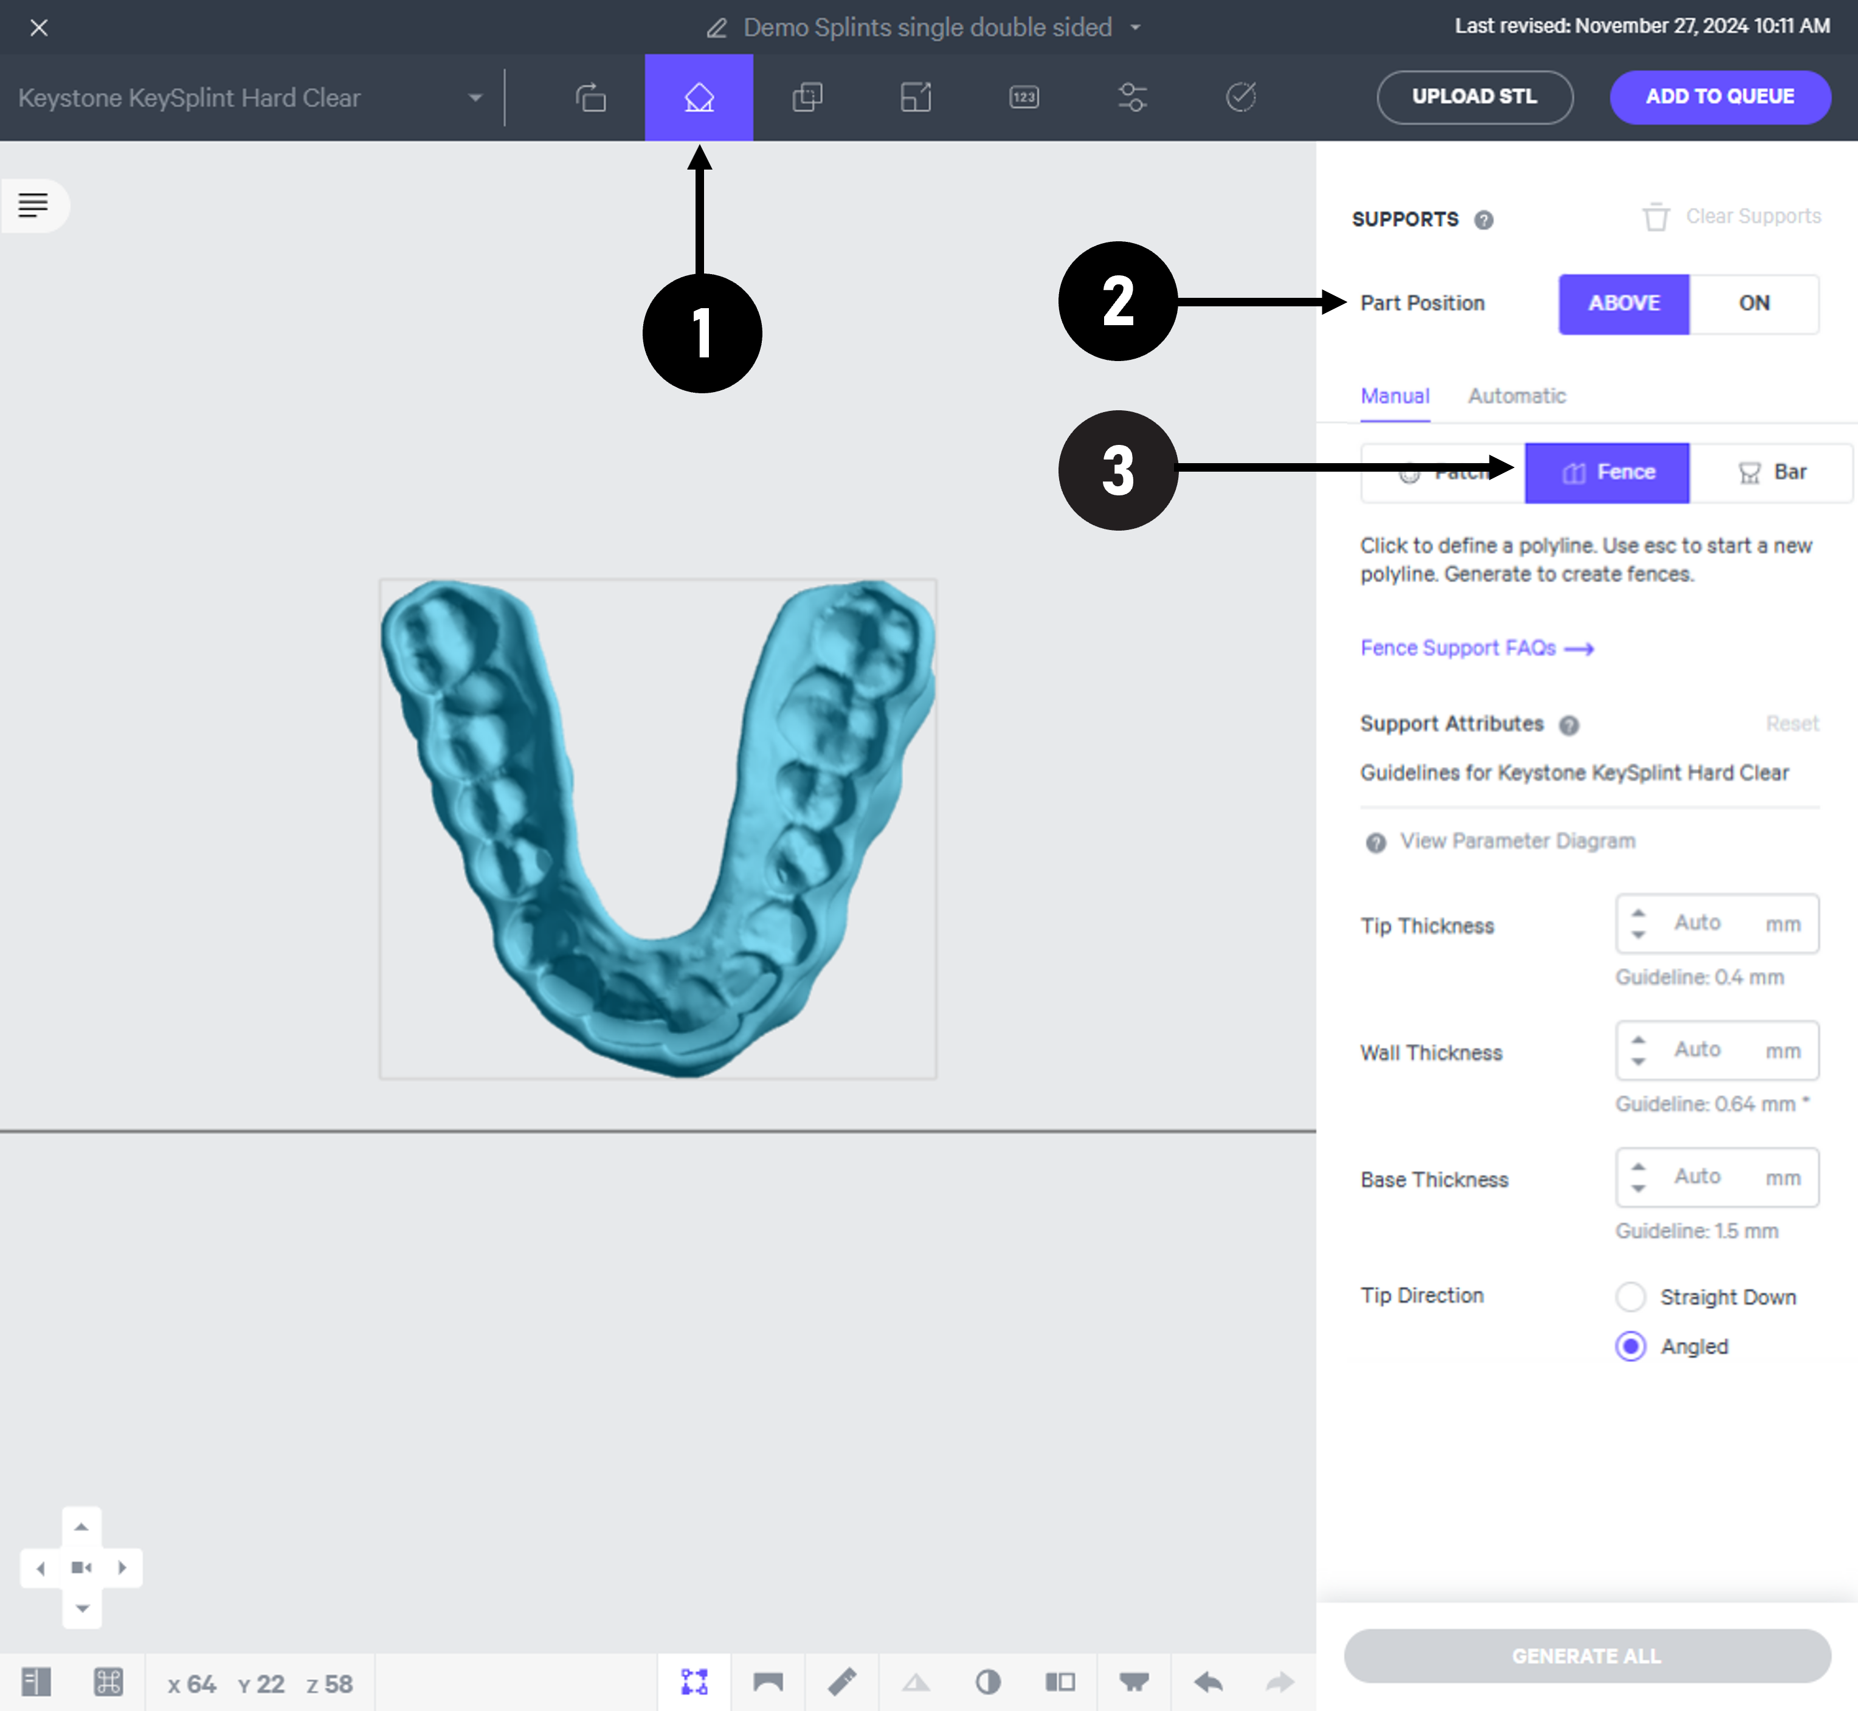Increase Base Thickness with the up arrow
Image resolution: width=1858 pixels, height=1711 pixels.
coord(1639,1166)
